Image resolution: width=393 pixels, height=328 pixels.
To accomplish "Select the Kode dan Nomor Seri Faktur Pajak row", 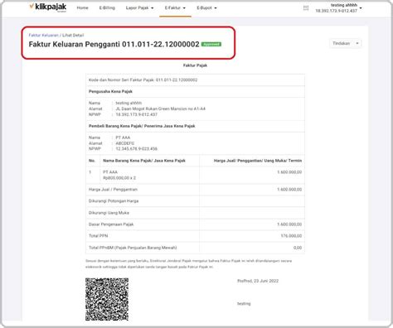I will tap(195, 80).
